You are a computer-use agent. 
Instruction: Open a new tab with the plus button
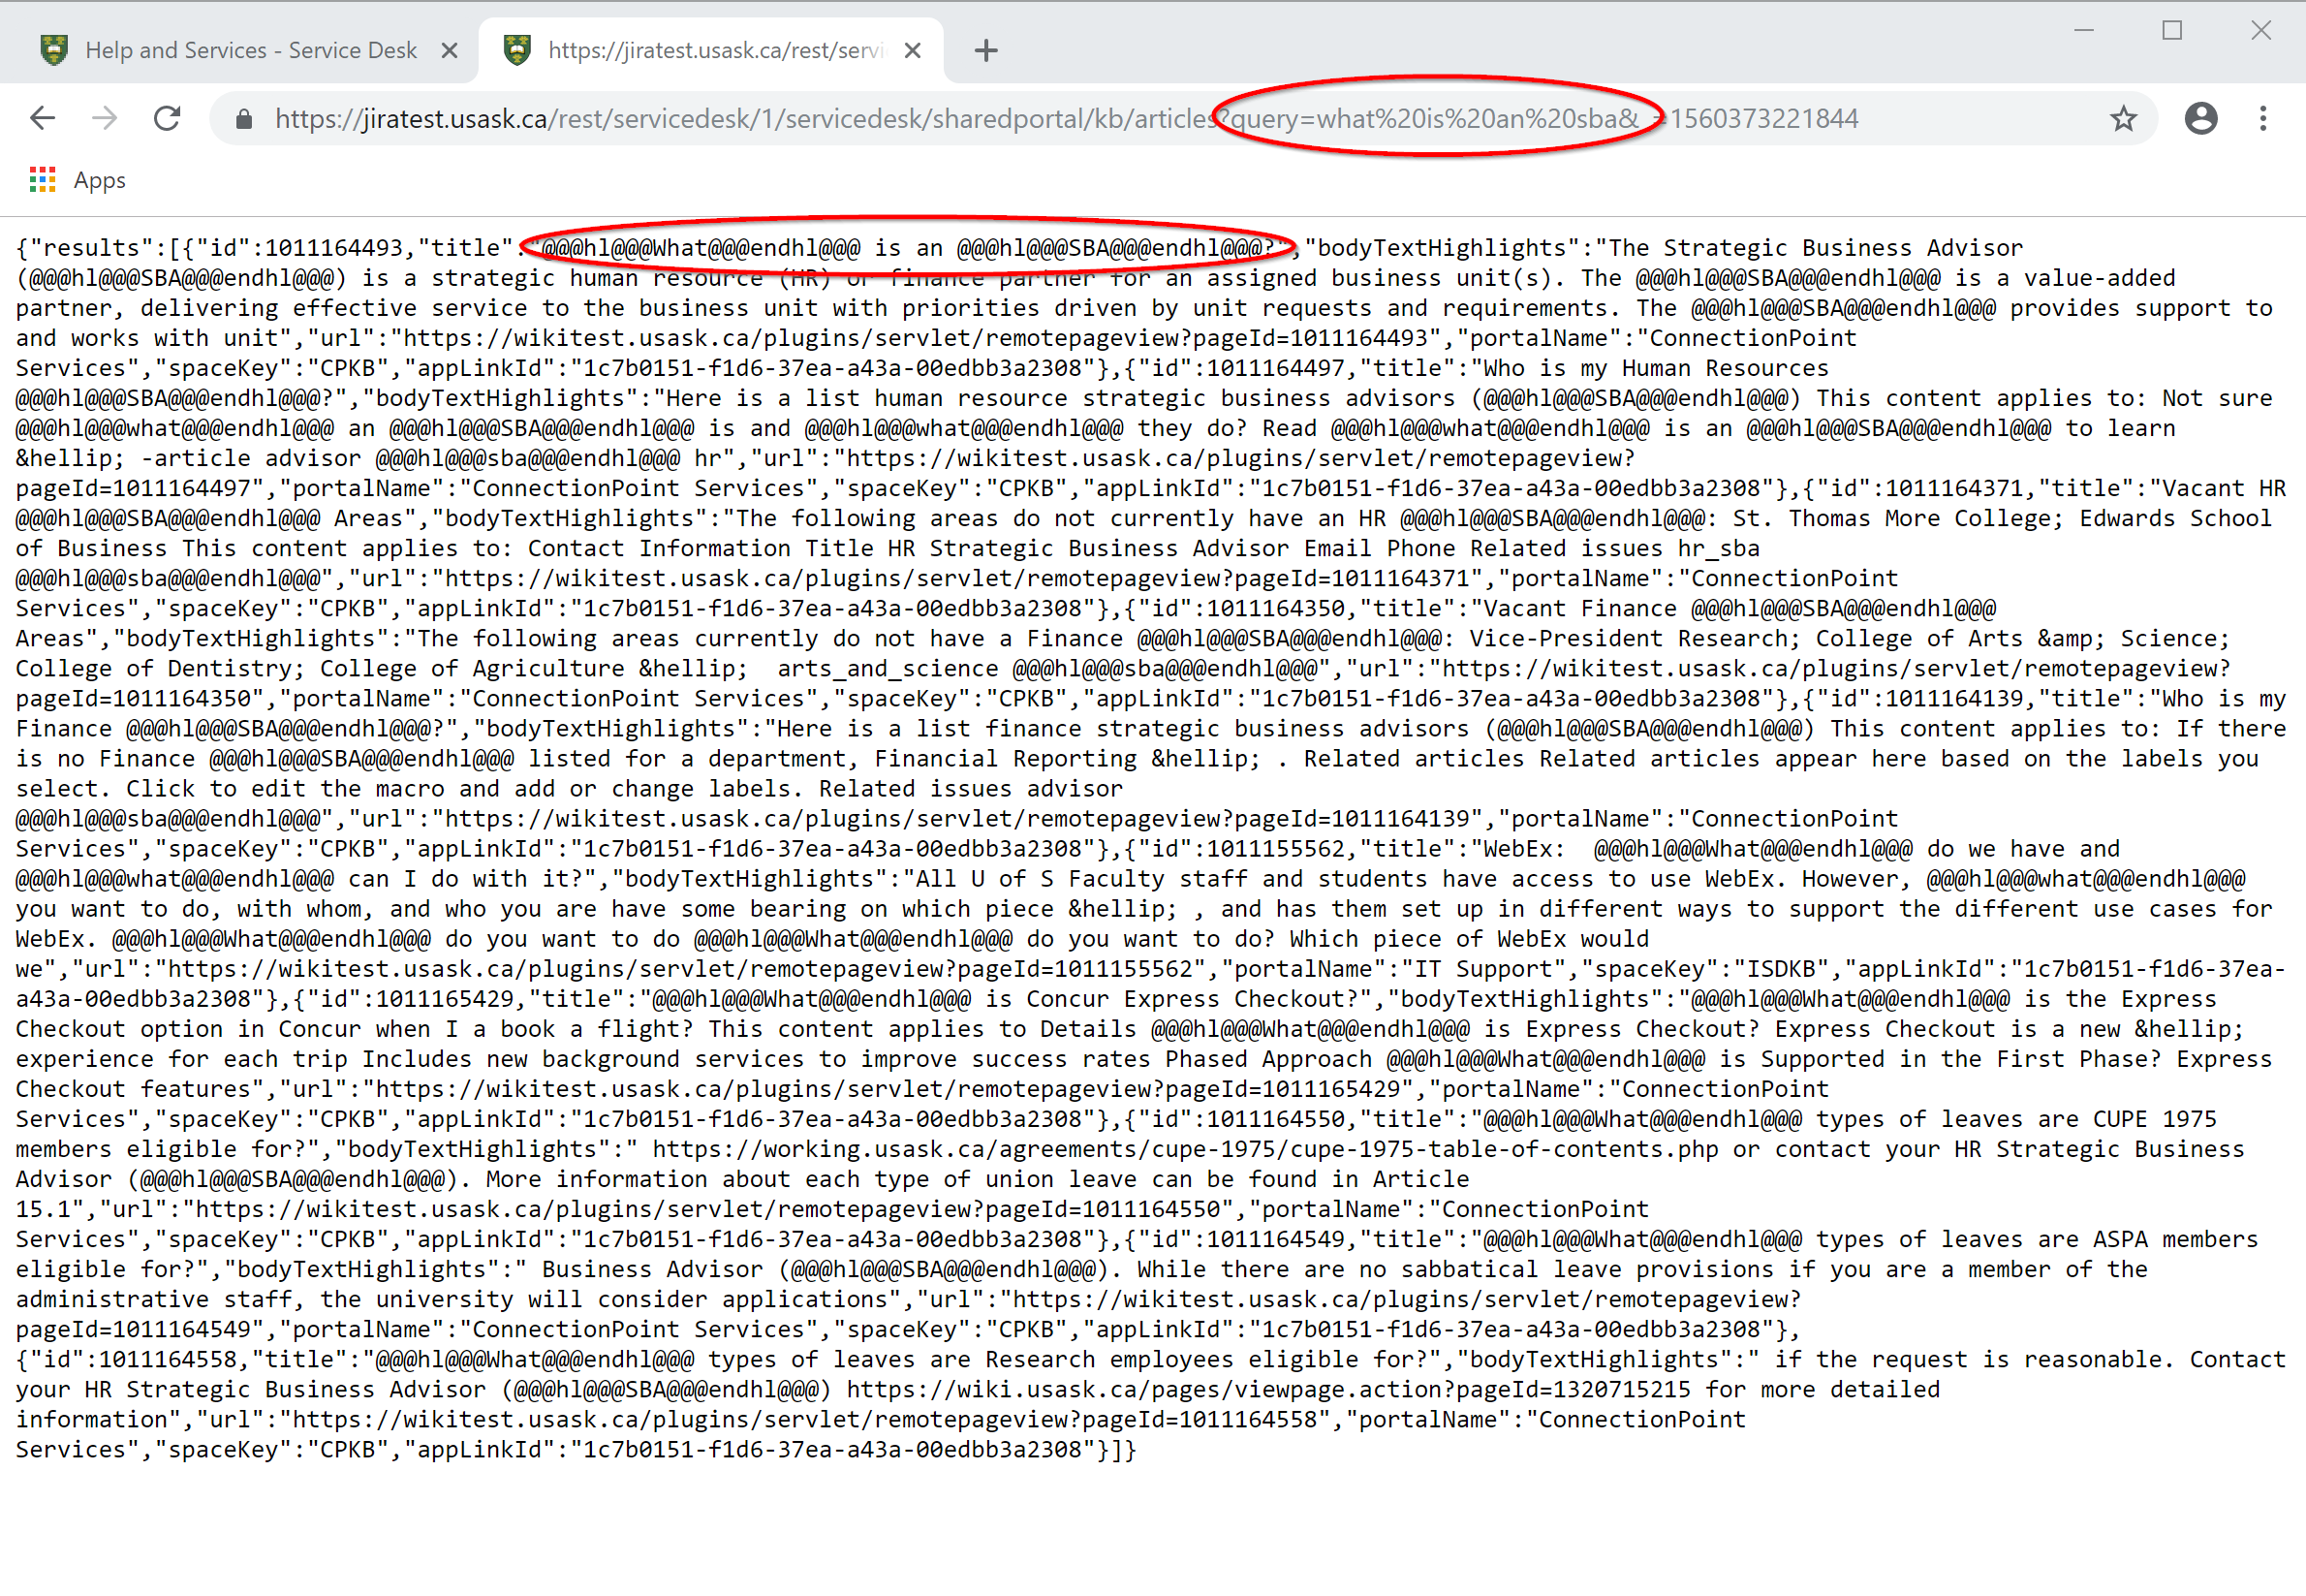[x=985, y=50]
